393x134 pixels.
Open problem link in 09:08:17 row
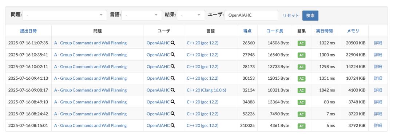[91, 90]
